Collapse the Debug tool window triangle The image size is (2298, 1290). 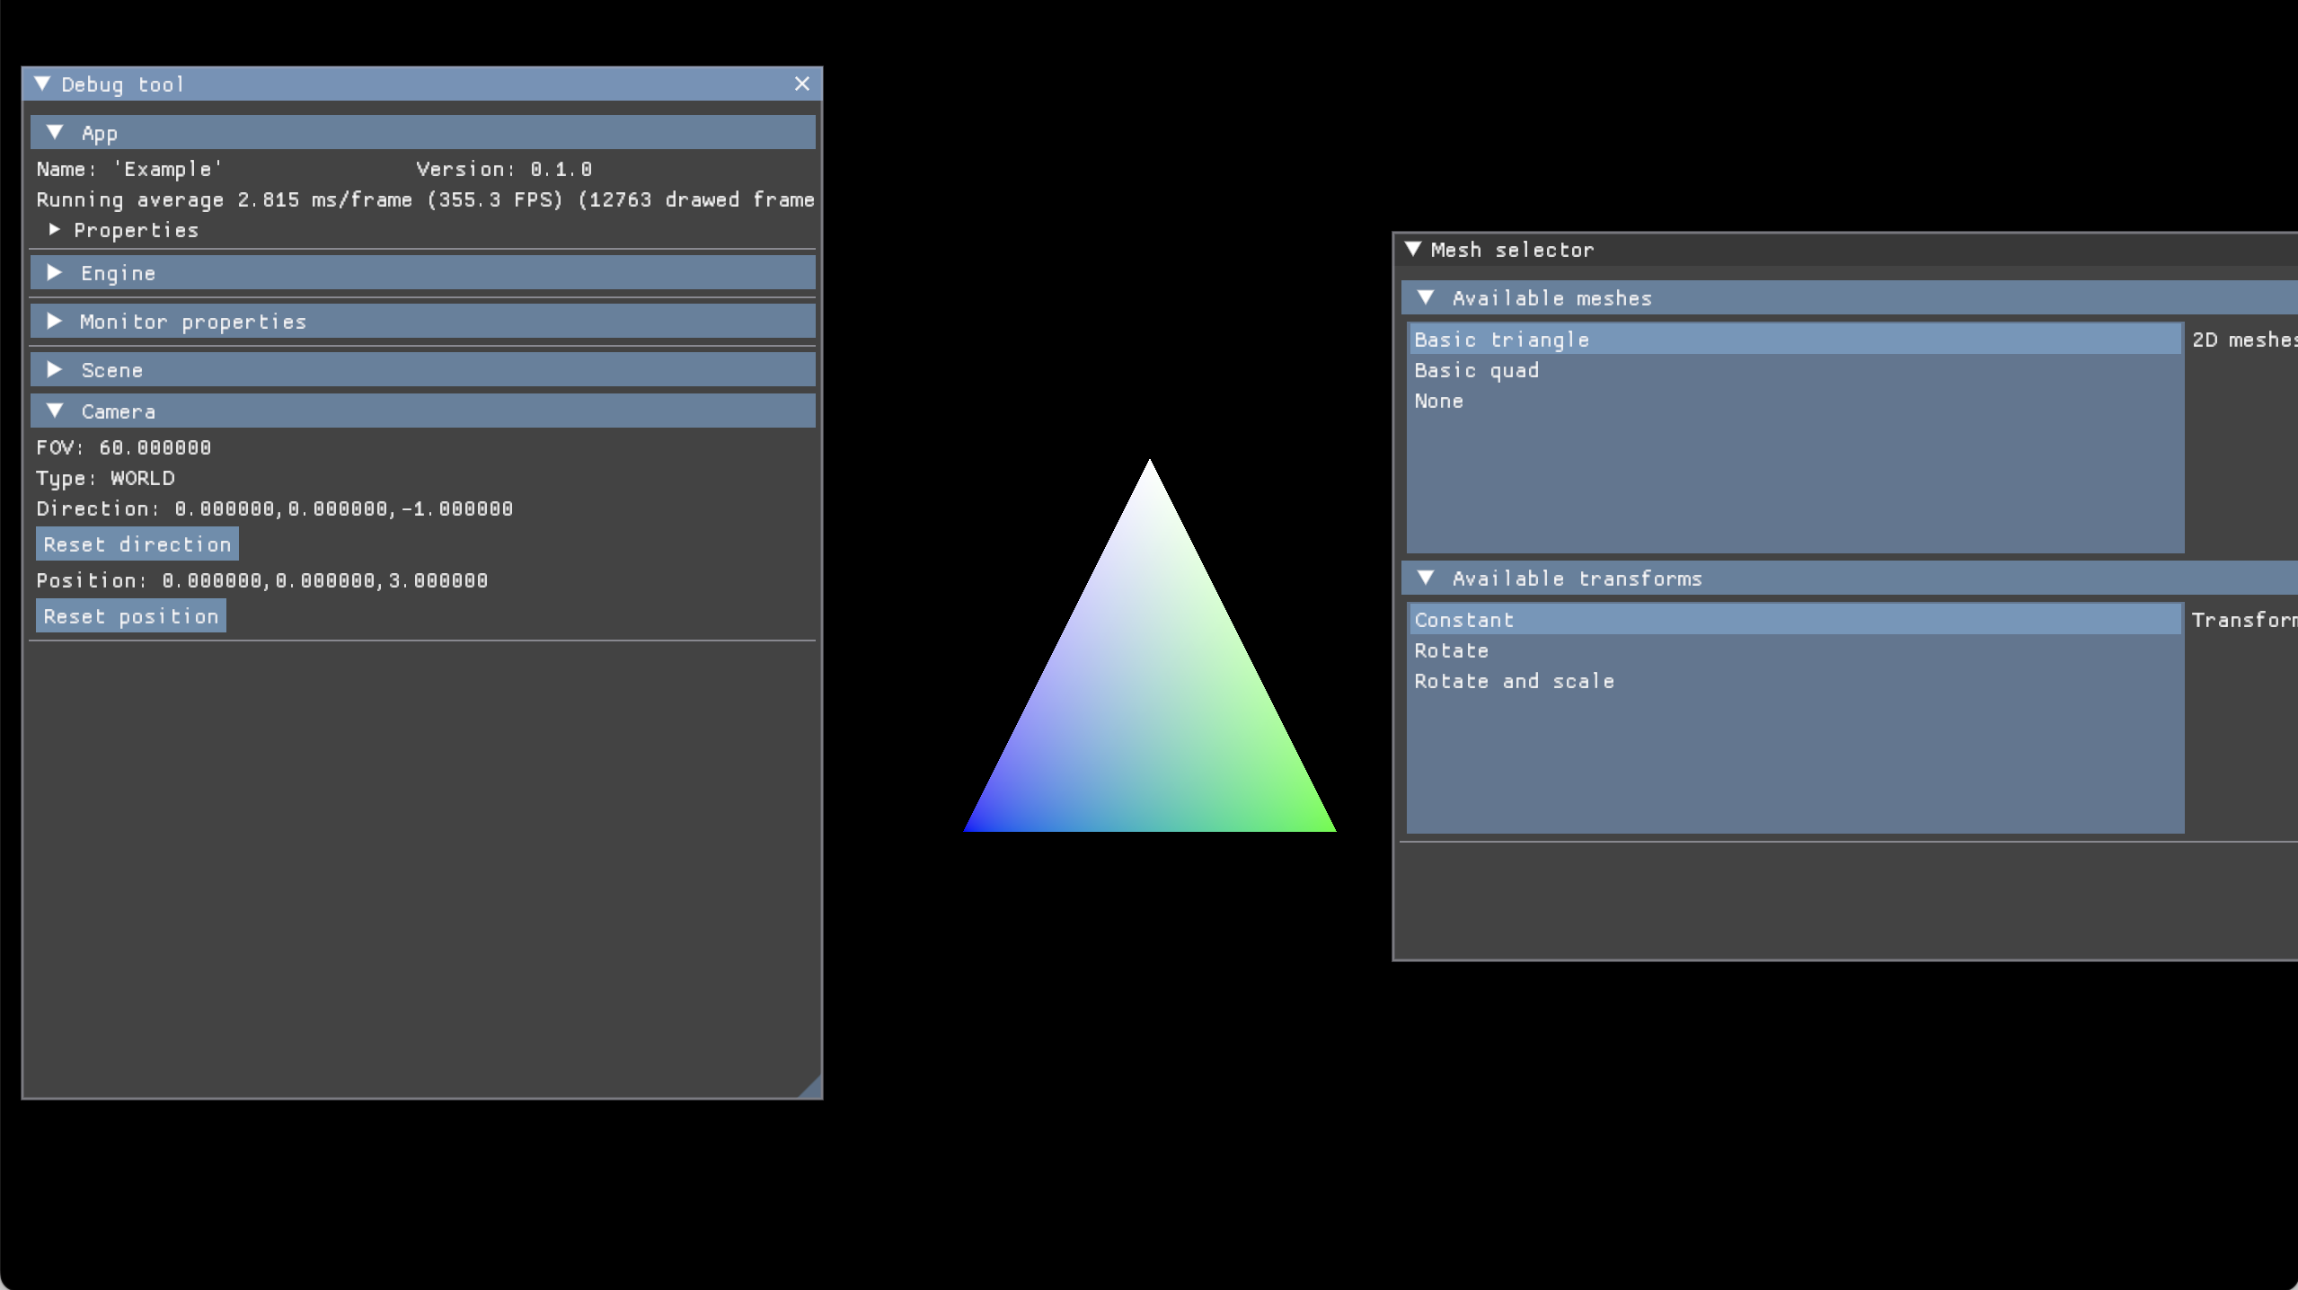click(x=41, y=84)
